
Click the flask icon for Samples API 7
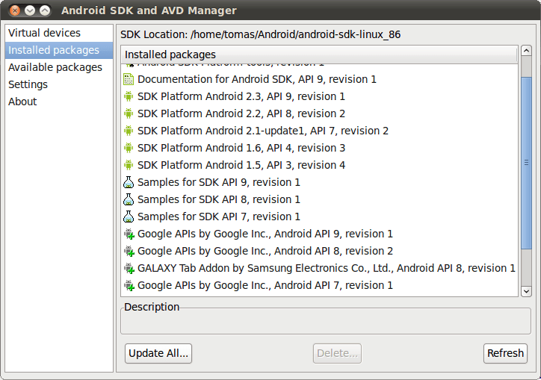tap(129, 217)
